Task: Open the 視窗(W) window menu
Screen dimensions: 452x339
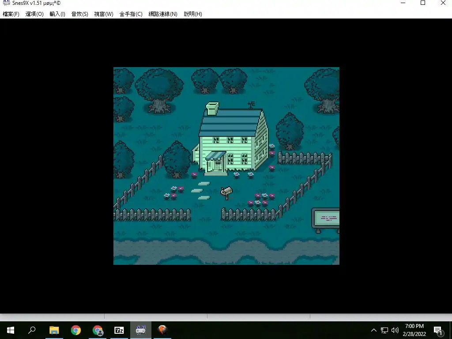Action: 103,14
